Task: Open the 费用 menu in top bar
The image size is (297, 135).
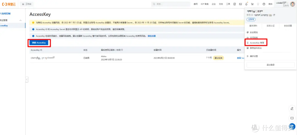Action: [x=196, y=4]
